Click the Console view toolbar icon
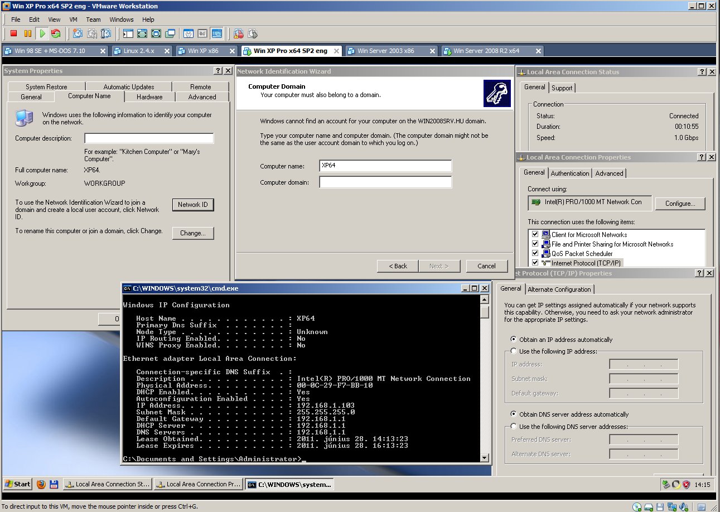This screenshot has width=720, height=512. pos(216,33)
